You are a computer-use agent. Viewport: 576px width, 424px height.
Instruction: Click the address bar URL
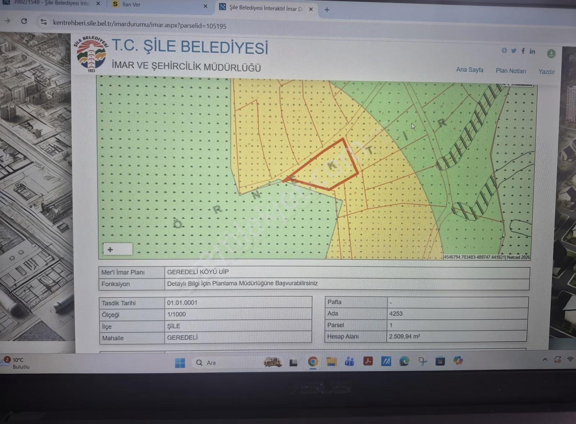140,24
